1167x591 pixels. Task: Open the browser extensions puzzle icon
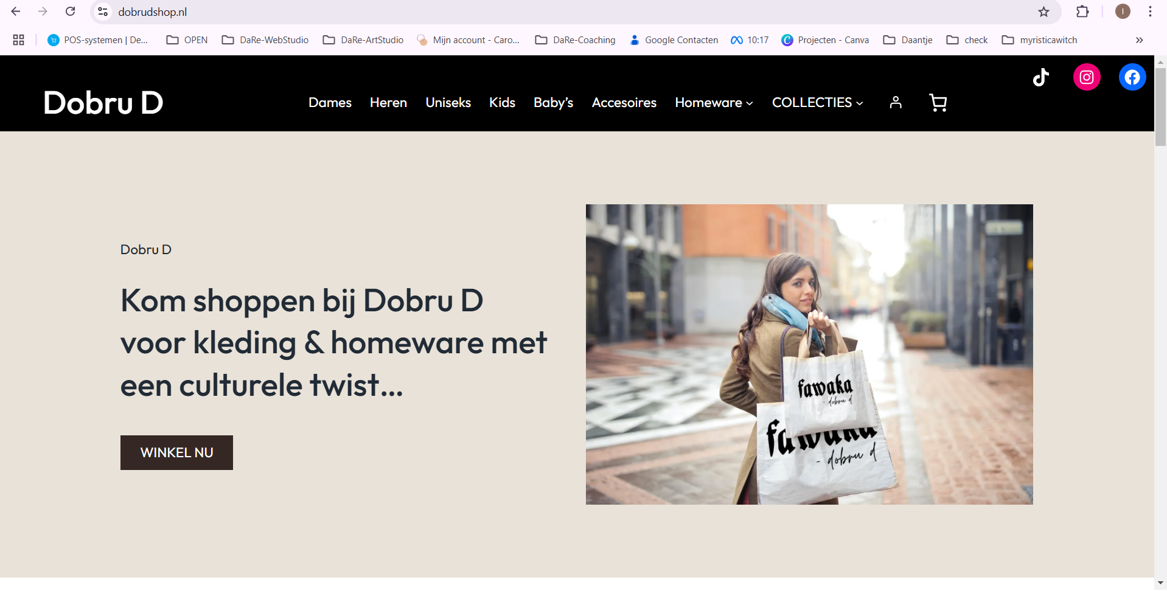point(1082,12)
